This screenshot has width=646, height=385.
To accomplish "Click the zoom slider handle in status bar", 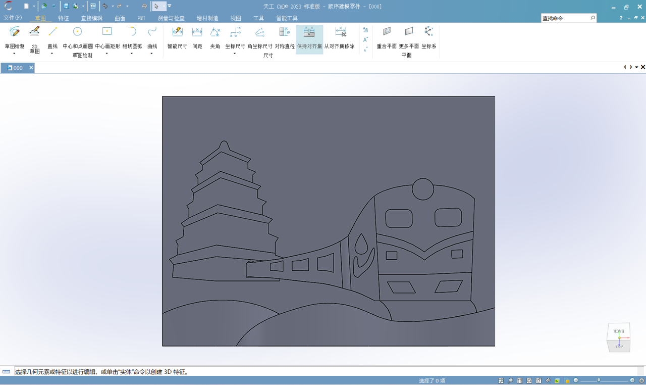I will coord(599,380).
